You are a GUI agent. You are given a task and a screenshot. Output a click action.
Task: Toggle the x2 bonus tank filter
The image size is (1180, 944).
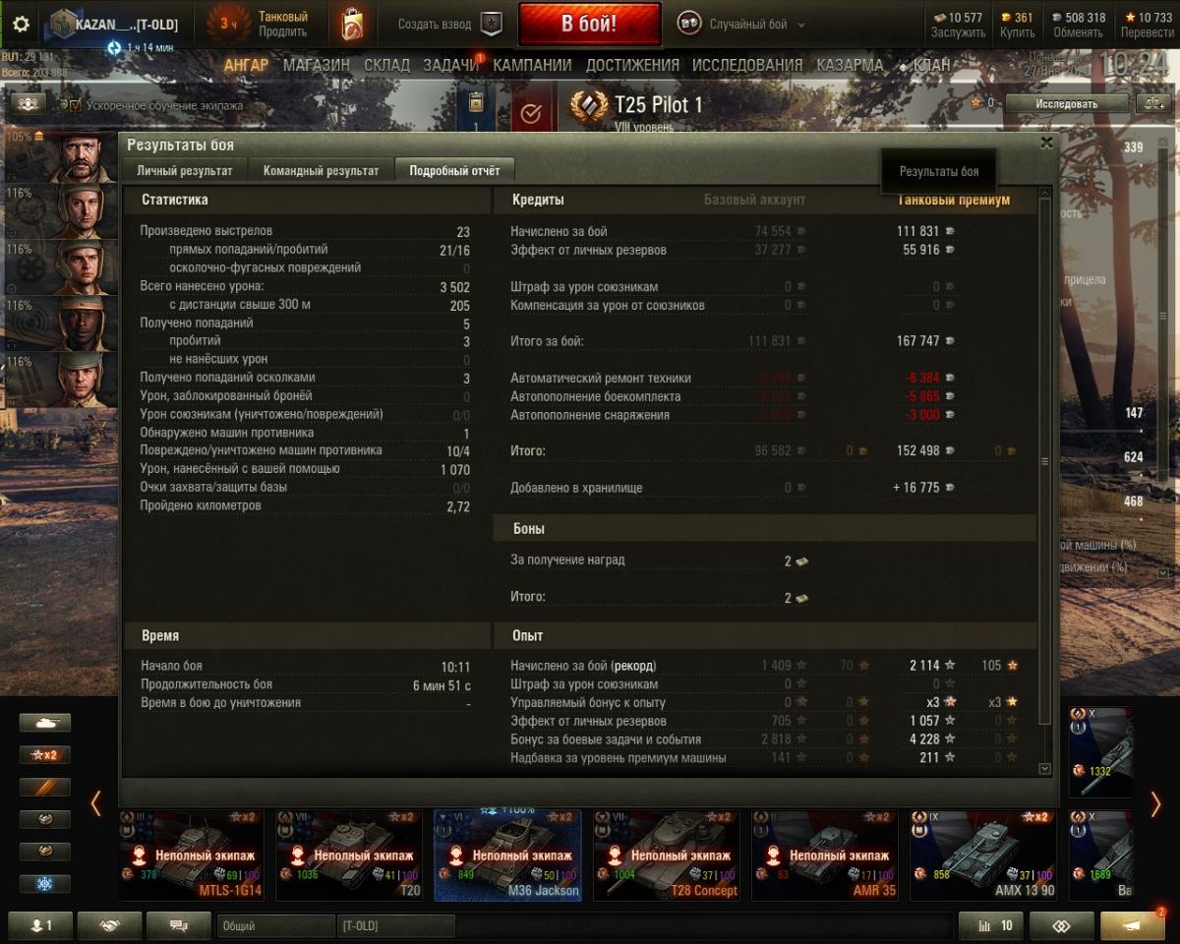point(45,755)
